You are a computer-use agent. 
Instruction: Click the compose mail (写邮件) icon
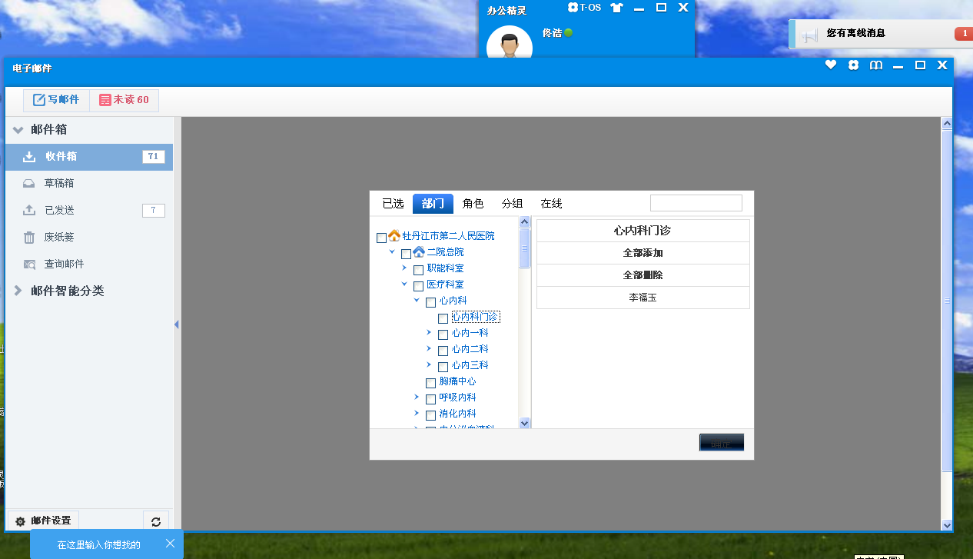39,100
